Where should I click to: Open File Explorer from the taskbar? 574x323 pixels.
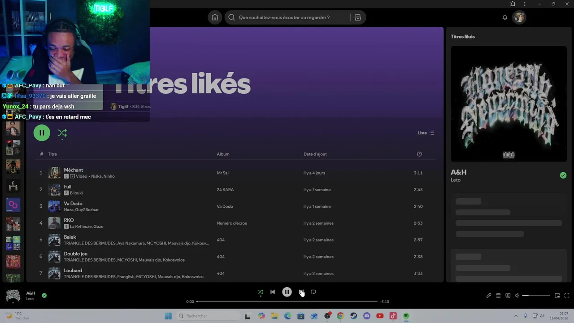click(x=274, y=316)
